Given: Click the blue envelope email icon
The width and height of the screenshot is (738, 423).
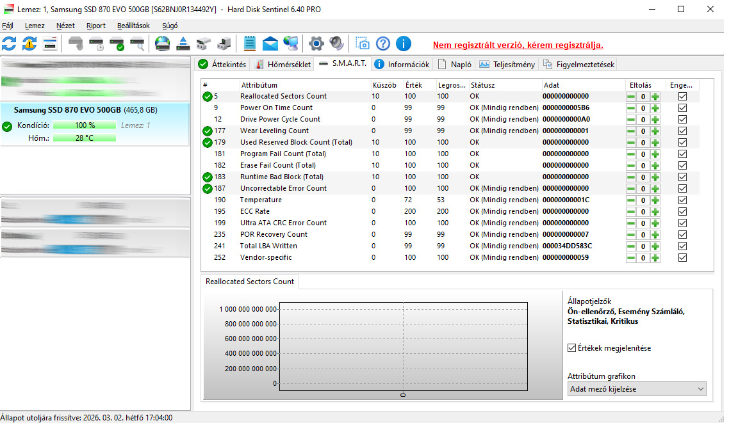Looking at the screenshot, I should click(x=270, y=44).
